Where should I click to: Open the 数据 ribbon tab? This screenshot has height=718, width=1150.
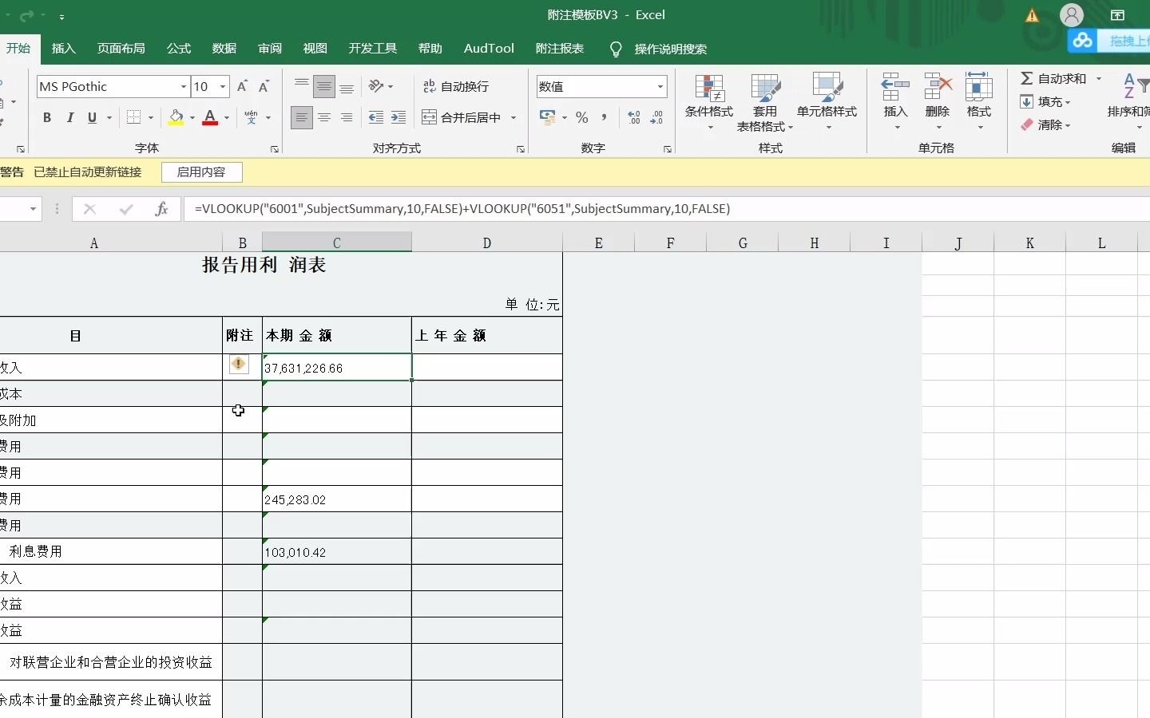click(x=224, y=49)
